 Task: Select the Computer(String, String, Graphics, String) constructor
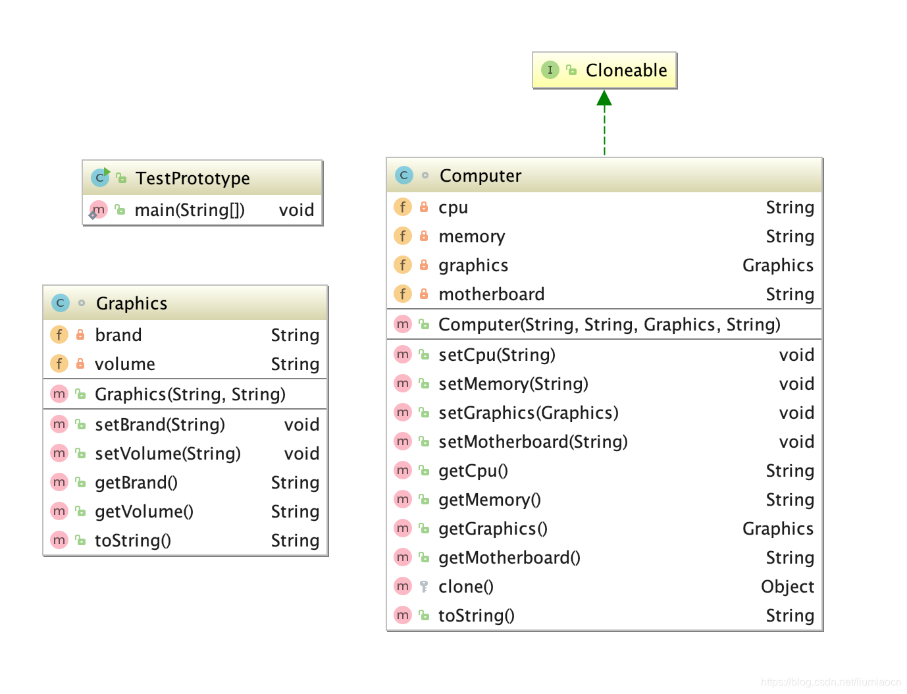point(609,325)
